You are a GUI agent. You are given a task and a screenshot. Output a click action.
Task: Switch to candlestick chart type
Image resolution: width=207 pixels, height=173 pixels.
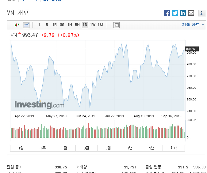point(17,25)
